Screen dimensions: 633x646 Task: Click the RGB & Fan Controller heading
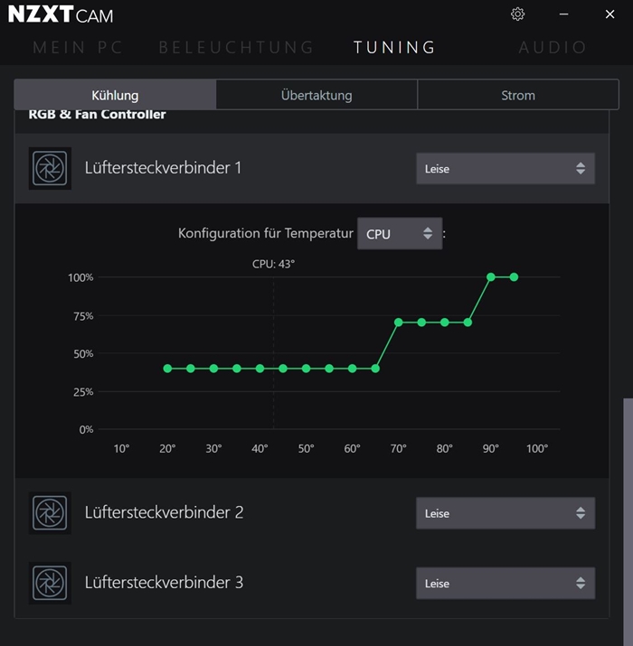pyautogui.click(x=97, y=114)
